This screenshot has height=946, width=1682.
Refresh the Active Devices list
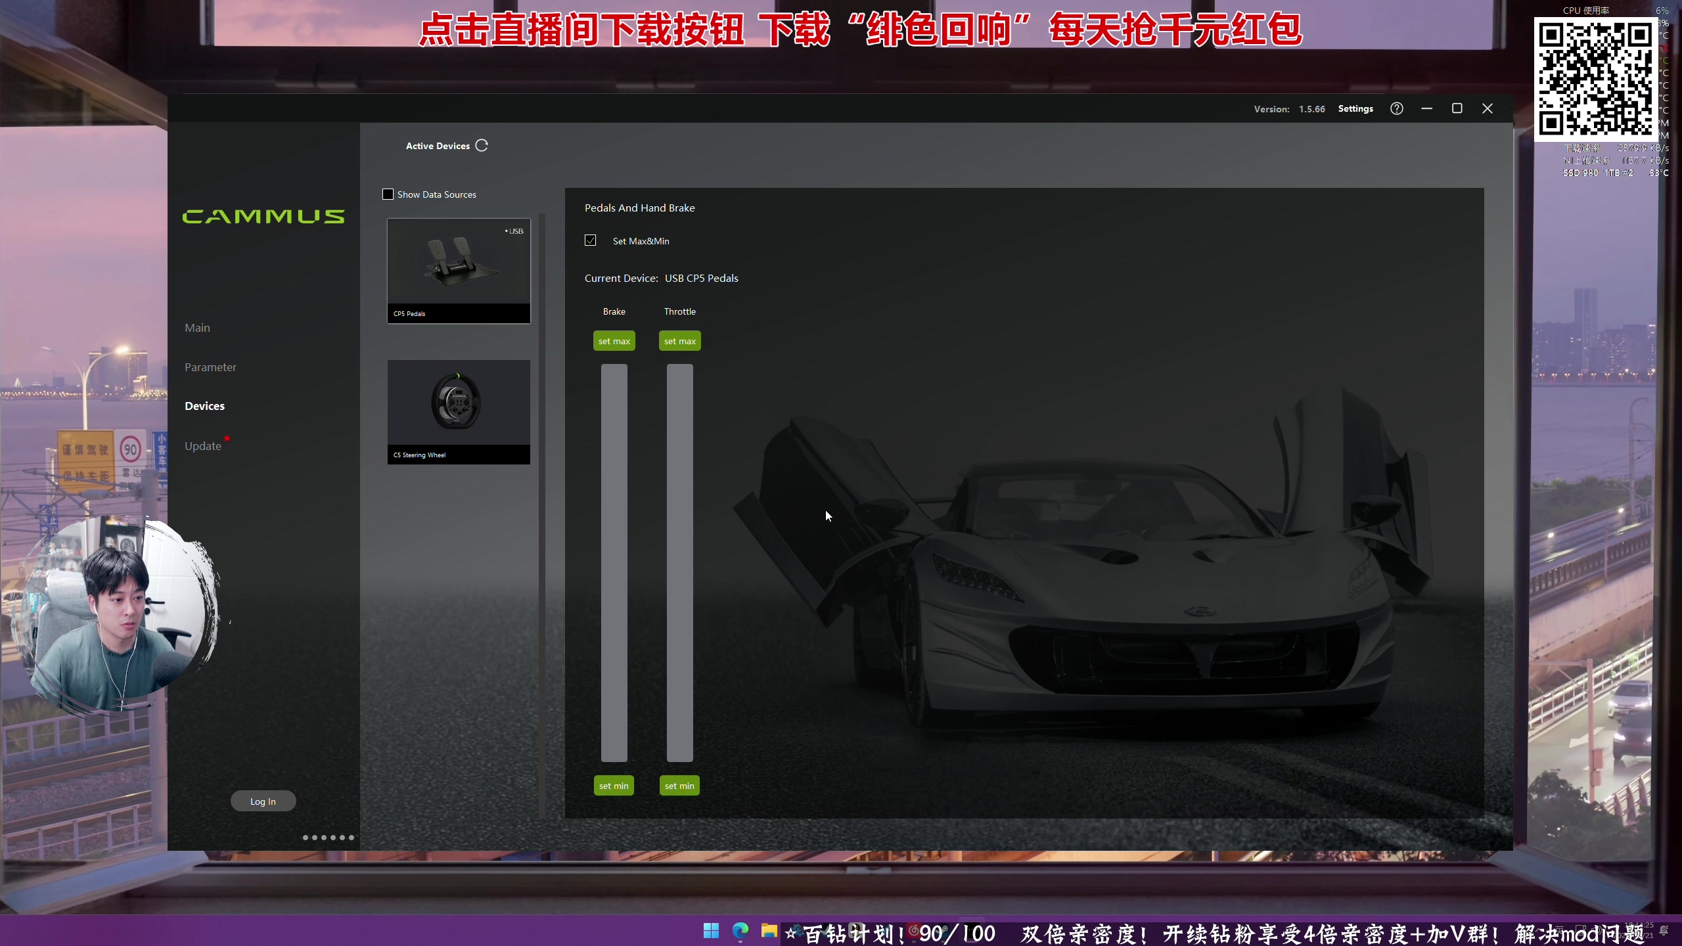click(482, 145)
